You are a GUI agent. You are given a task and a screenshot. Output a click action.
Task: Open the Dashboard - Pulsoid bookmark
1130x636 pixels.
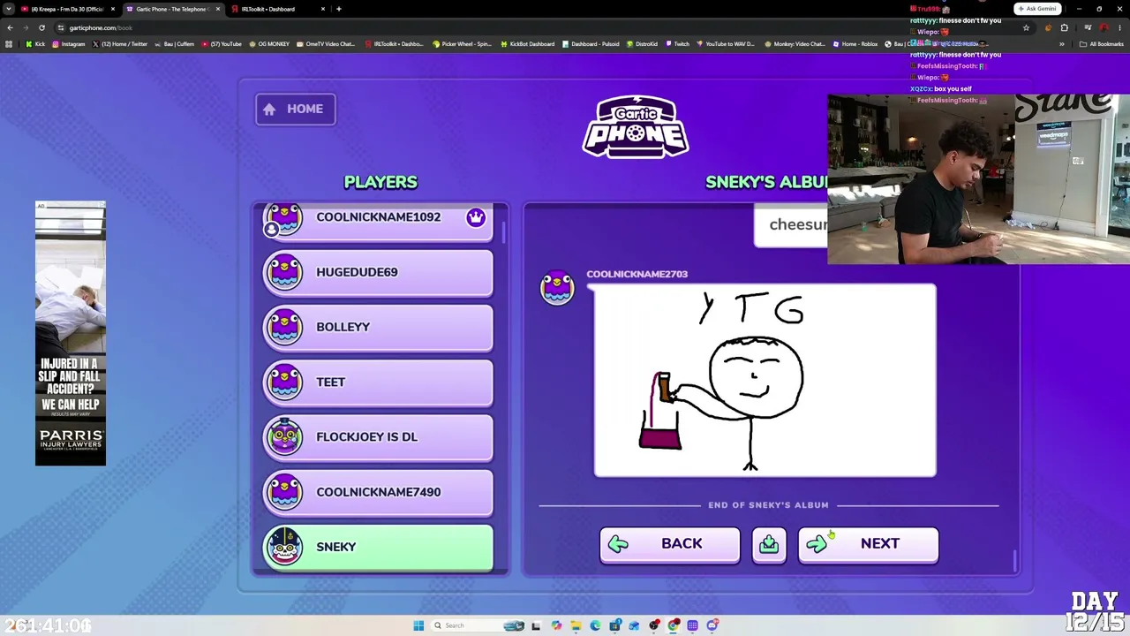coord(591,44)
